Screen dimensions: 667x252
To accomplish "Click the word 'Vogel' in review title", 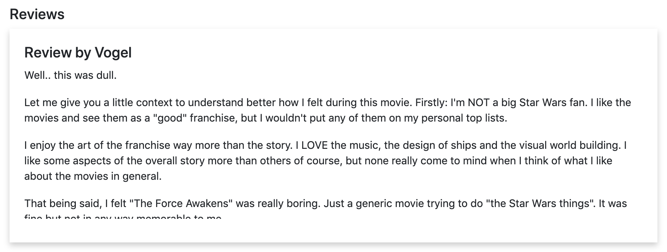I will pos(113,53).
